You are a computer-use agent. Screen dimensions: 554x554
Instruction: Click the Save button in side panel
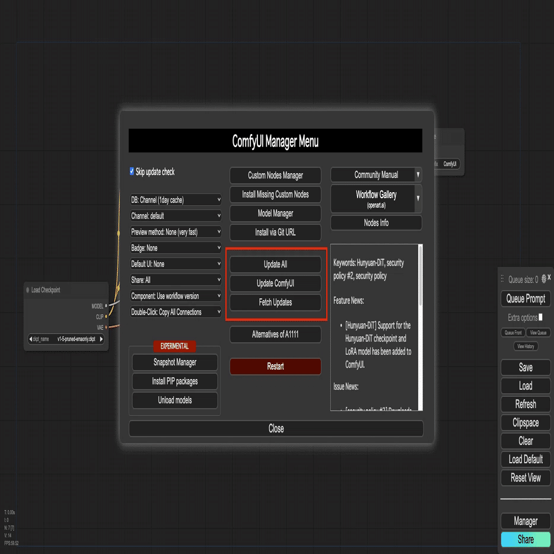click(526, 367)
